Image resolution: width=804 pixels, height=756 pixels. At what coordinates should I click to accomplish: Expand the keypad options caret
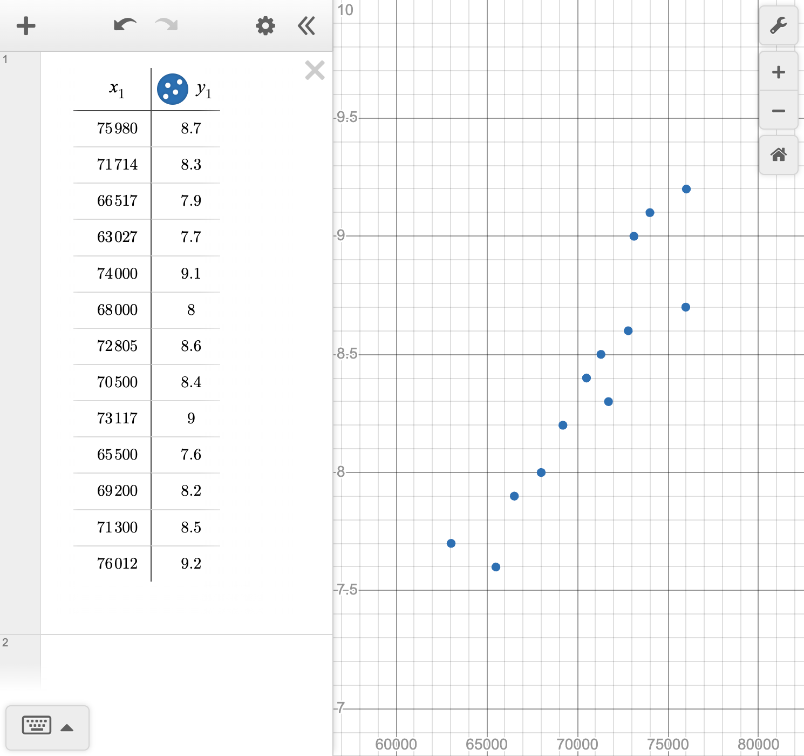pos(67,726)
